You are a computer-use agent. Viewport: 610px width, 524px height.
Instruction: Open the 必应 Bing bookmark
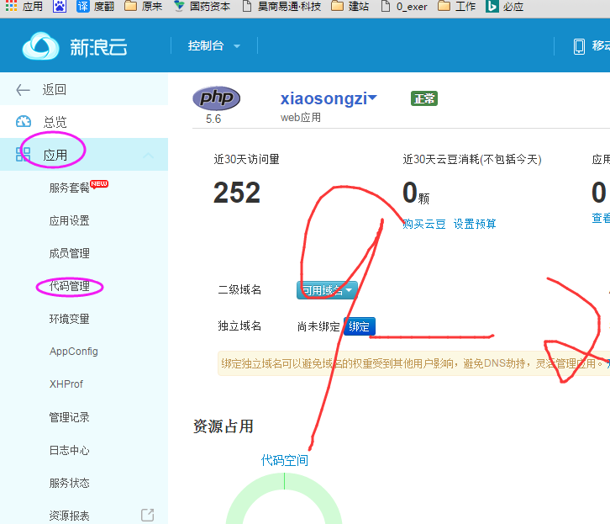coord(505,6)
